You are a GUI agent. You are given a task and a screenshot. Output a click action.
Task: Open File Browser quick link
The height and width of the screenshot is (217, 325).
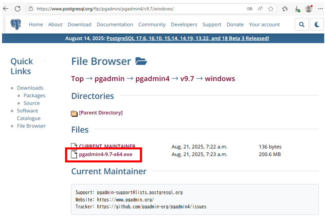click(31, 126)
